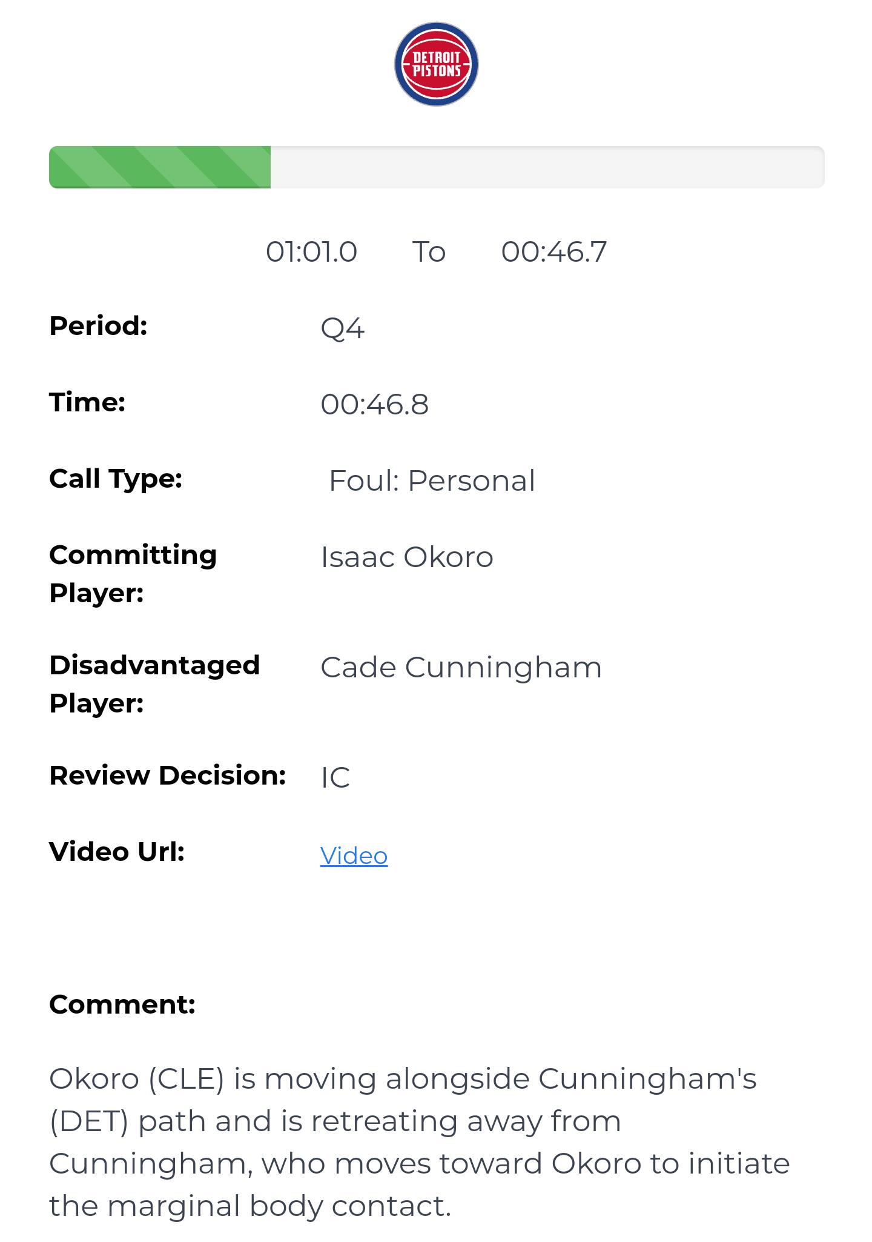Click the Detroit Pistons logo
This screenshot has width=872, height=1242.
tap(436, 64)
